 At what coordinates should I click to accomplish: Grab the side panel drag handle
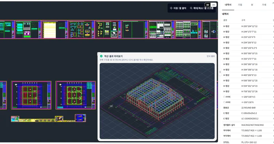coord(220,72)
